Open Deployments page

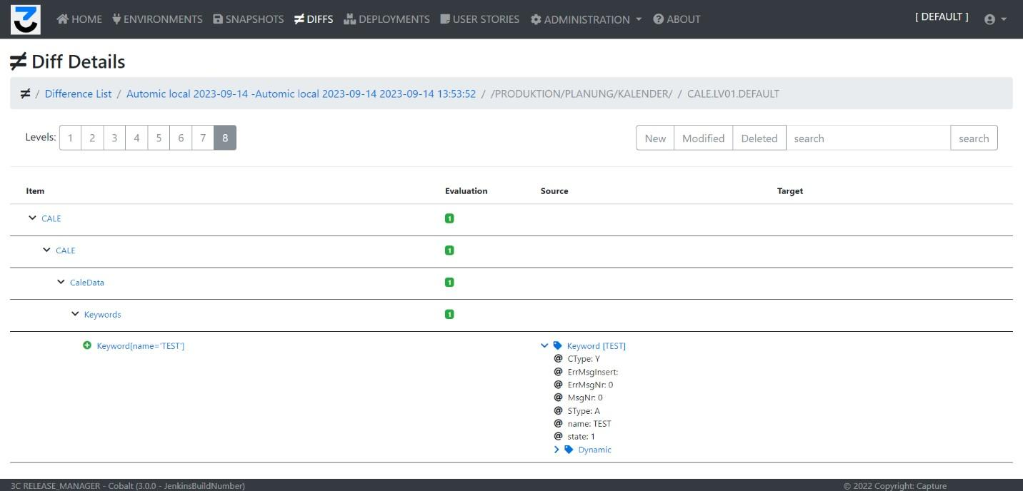(x=386, y=19)
